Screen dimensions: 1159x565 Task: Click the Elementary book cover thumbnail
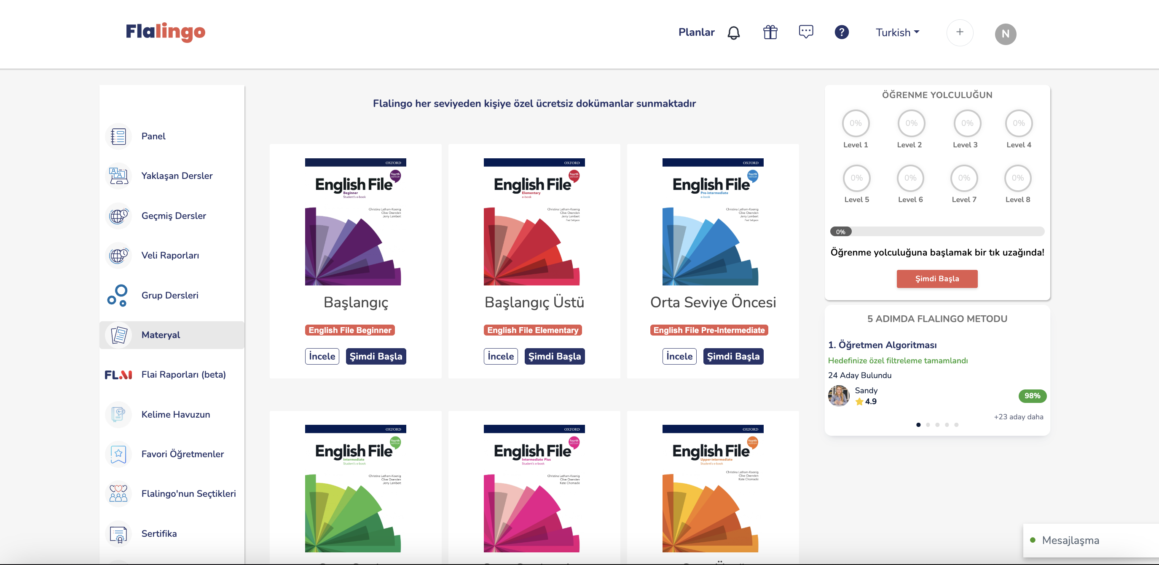point(534,222)
